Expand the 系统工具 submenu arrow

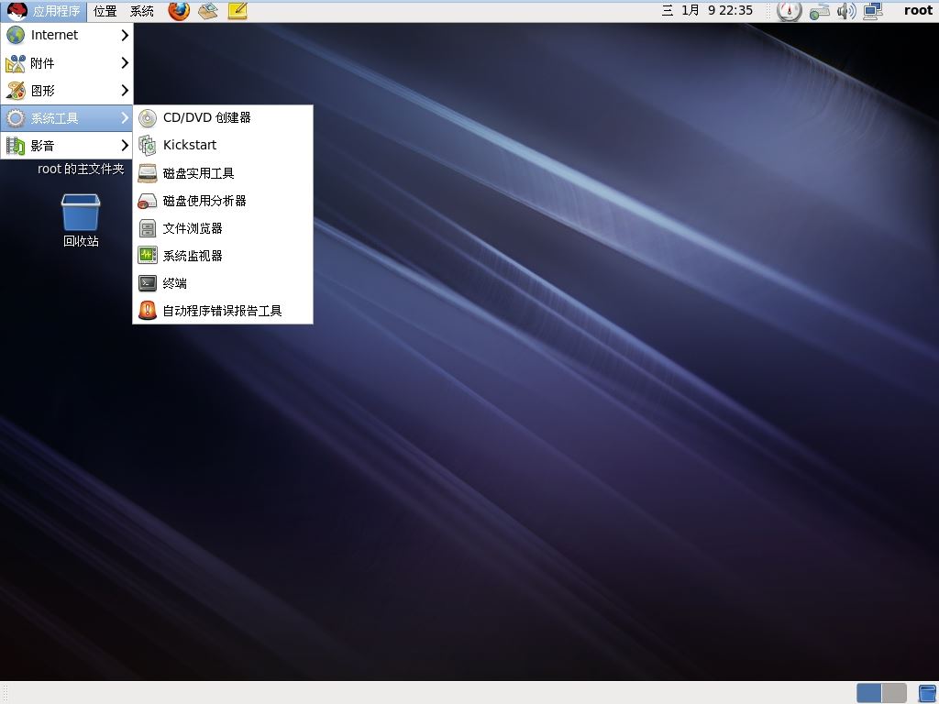pyautogui.click(x=125, y=118)
